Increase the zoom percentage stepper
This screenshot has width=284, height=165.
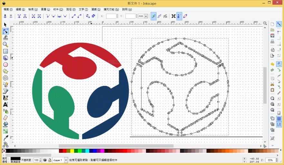[277, 159]
